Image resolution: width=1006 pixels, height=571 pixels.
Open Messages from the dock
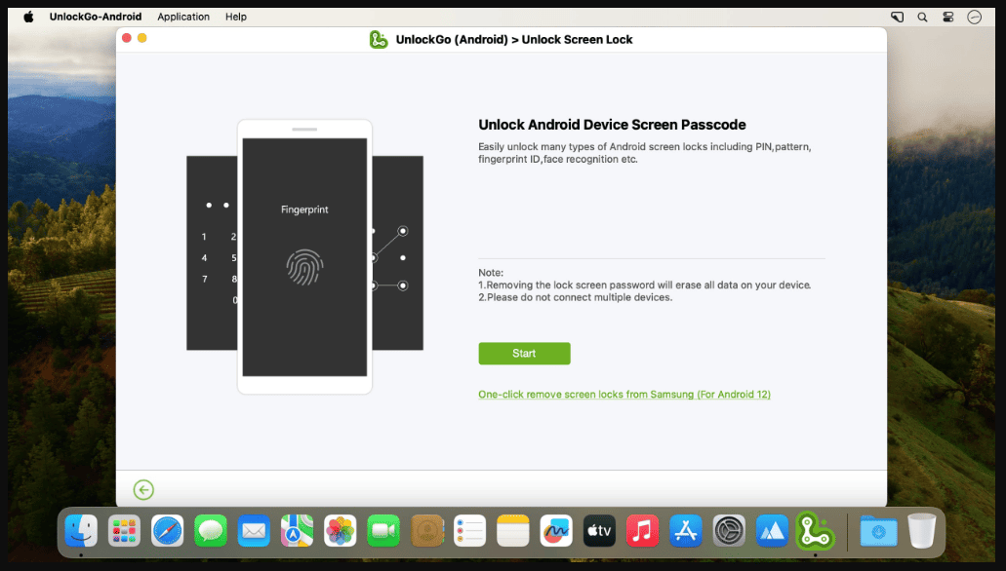point(211,531)
